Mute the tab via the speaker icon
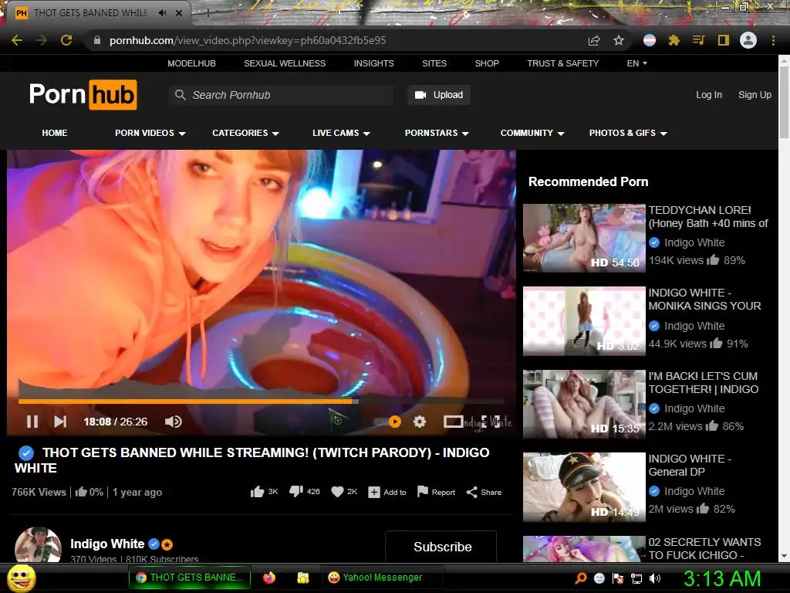The height and width of the screenshot is (593, 790). (x=162, y=13)
